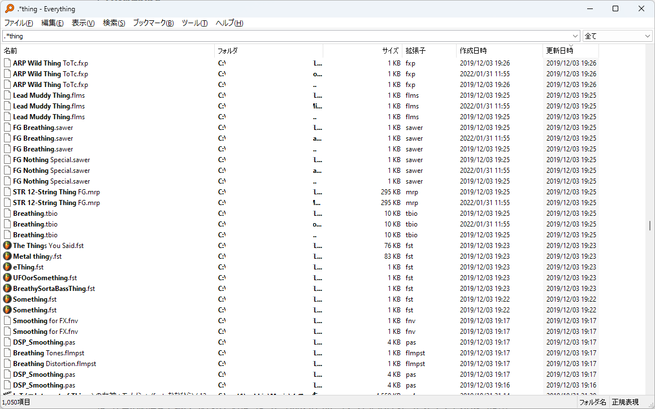
Task: Open the ファイル menu
Action: [x=19, y=23]
